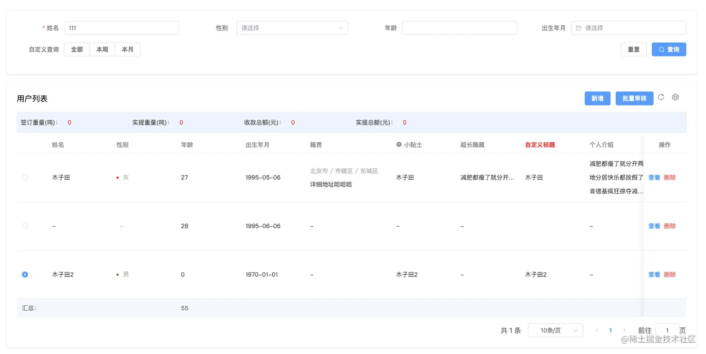
Task: Click the 批量审核 button
Action: pyautogui.click(x=634, y=98)
